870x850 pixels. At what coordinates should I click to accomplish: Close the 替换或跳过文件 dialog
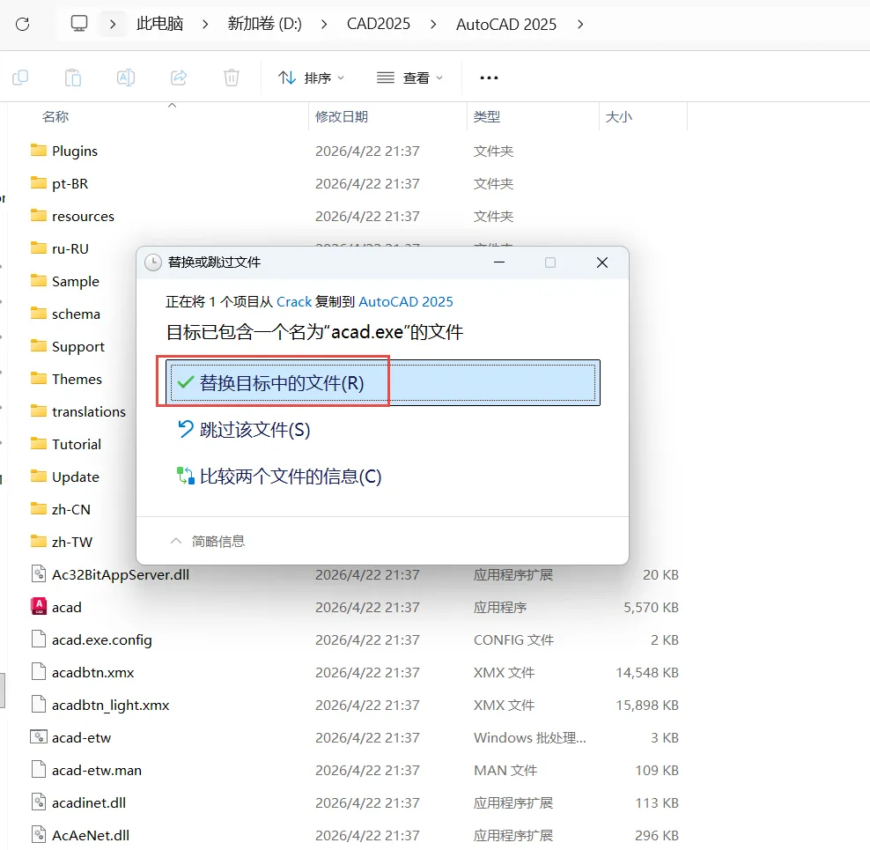click(602, 262)
